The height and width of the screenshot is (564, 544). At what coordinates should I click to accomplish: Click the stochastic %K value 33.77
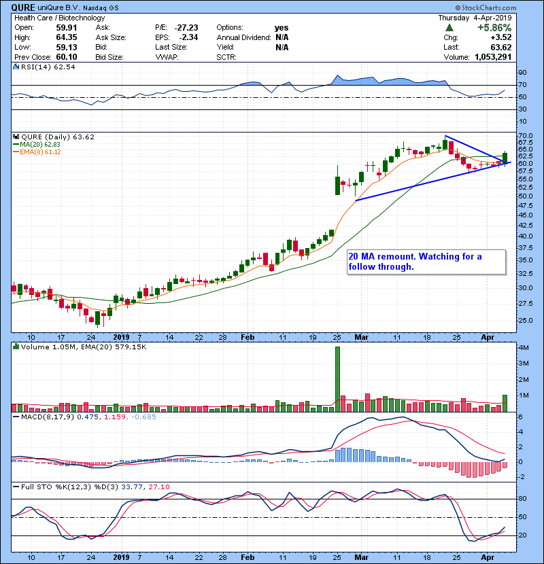[x=131, y=487]
